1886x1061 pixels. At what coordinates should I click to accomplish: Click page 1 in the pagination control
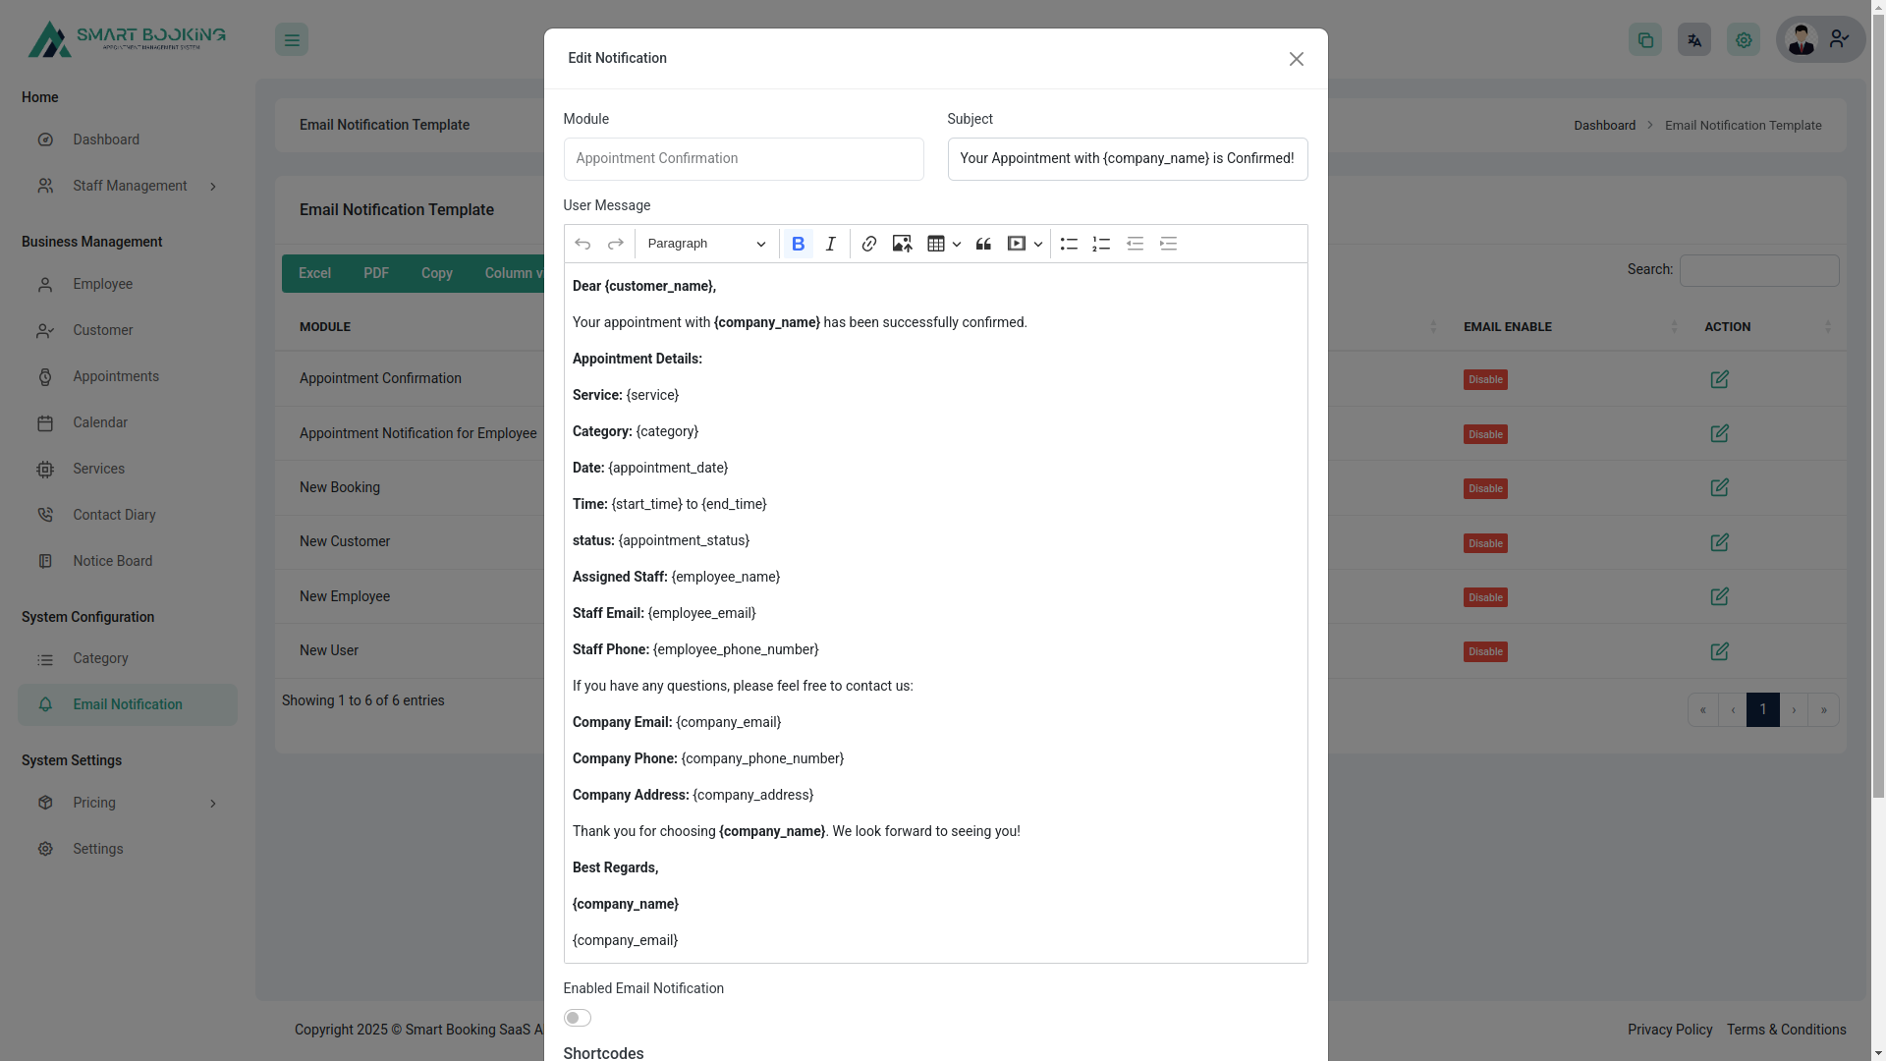click(1763, 709)
